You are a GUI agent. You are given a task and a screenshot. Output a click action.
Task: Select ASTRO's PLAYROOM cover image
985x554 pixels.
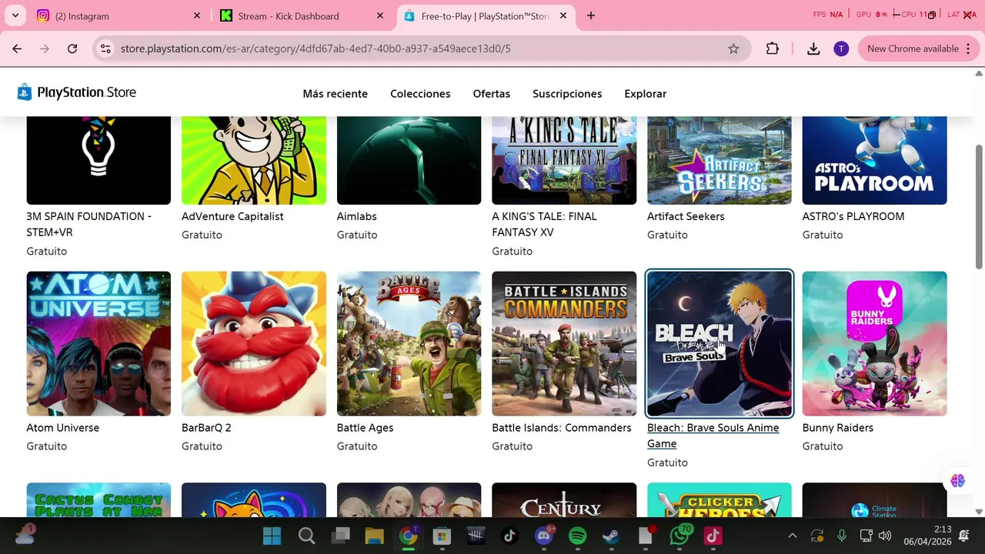coord(875,160)
